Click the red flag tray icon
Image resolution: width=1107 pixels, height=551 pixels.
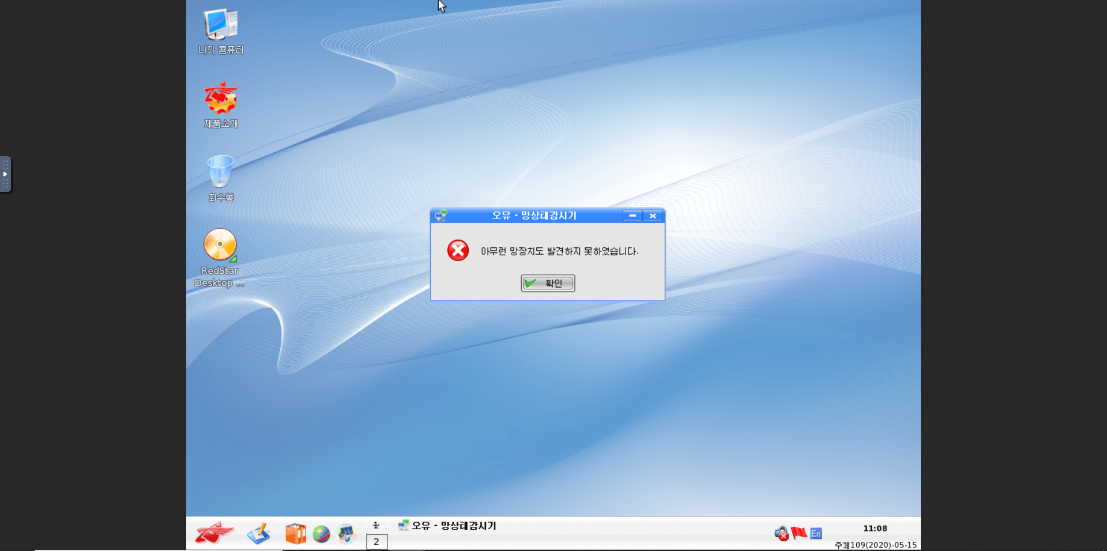[x=799, y=533]
